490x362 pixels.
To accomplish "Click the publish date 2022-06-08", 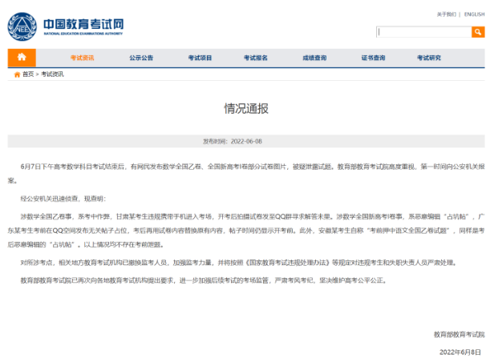I will (246, 142).
